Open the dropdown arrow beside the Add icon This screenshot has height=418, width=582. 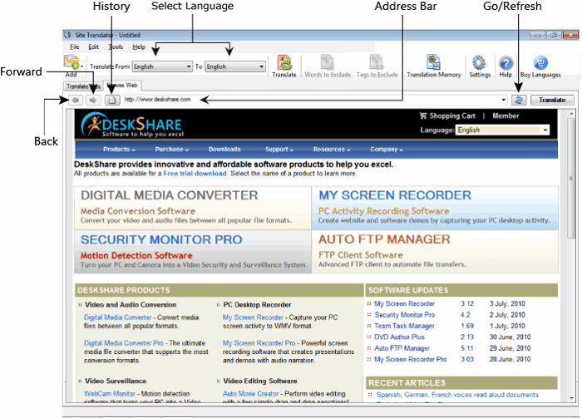tap(81, 66)
